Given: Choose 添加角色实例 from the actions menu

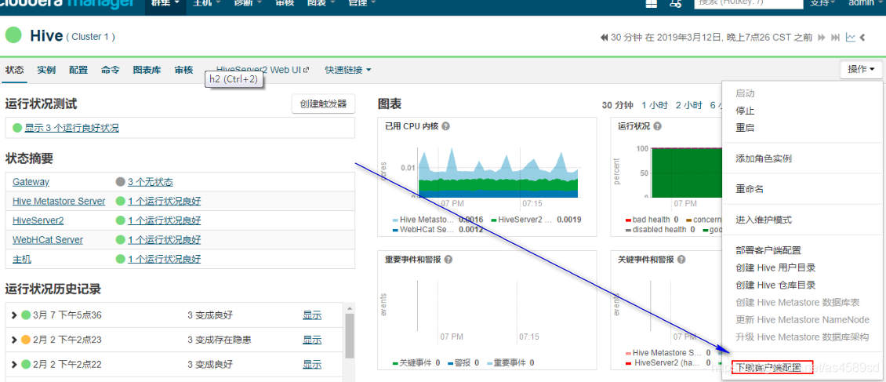Looking at the screenshot, I should 764,158.
